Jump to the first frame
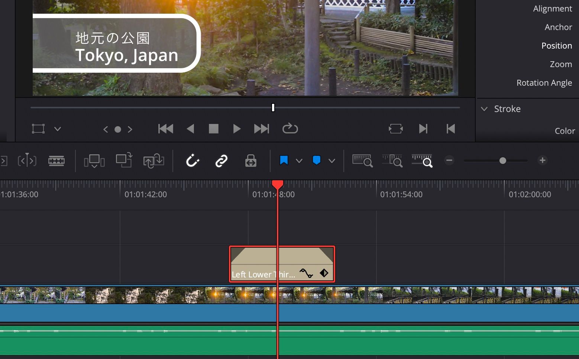The height and width of the screenshot is (359, 579). [x=166, y=129]
